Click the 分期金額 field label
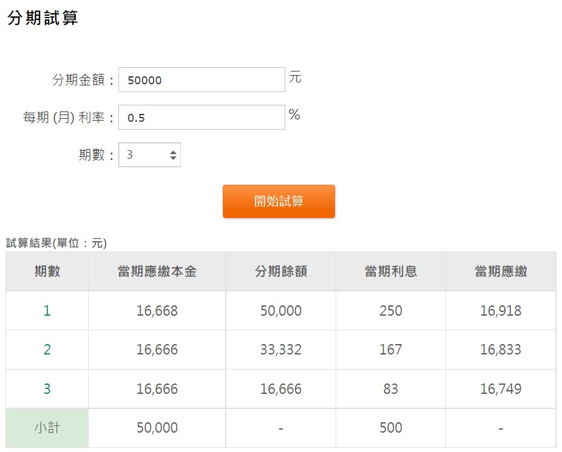Viewport: 562px width, 452px height. 83,79
